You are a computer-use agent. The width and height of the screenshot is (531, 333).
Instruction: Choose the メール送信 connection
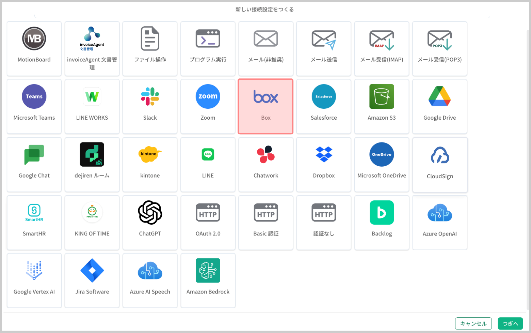(x=324, y=49)
